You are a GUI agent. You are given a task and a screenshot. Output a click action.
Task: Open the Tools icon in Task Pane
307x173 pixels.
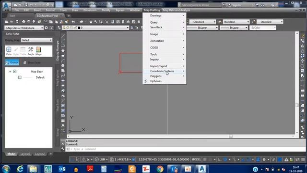pos(31,51)
